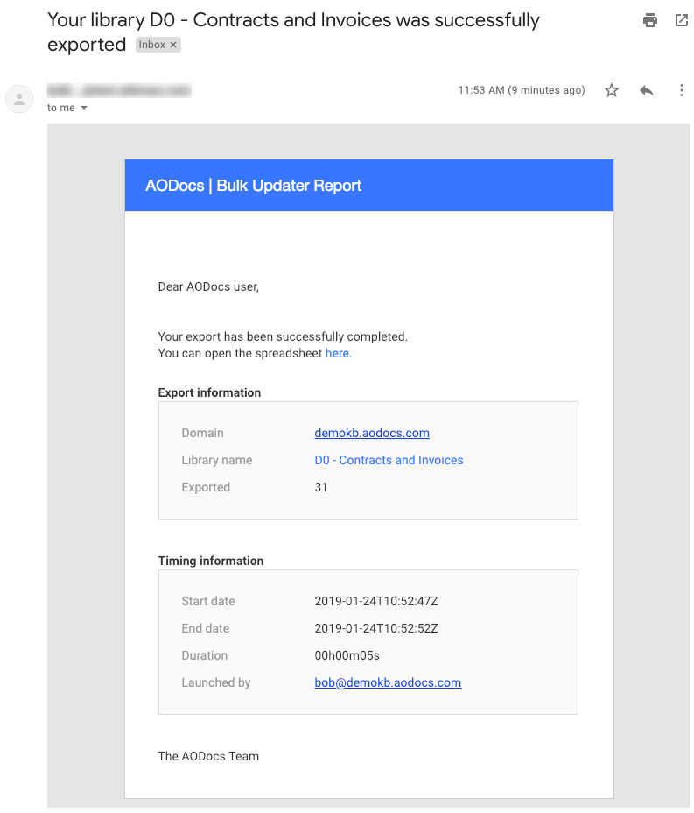Click the bob@demokb.aodocs.com email link
The image size is (694, 813).
point(388,682)
